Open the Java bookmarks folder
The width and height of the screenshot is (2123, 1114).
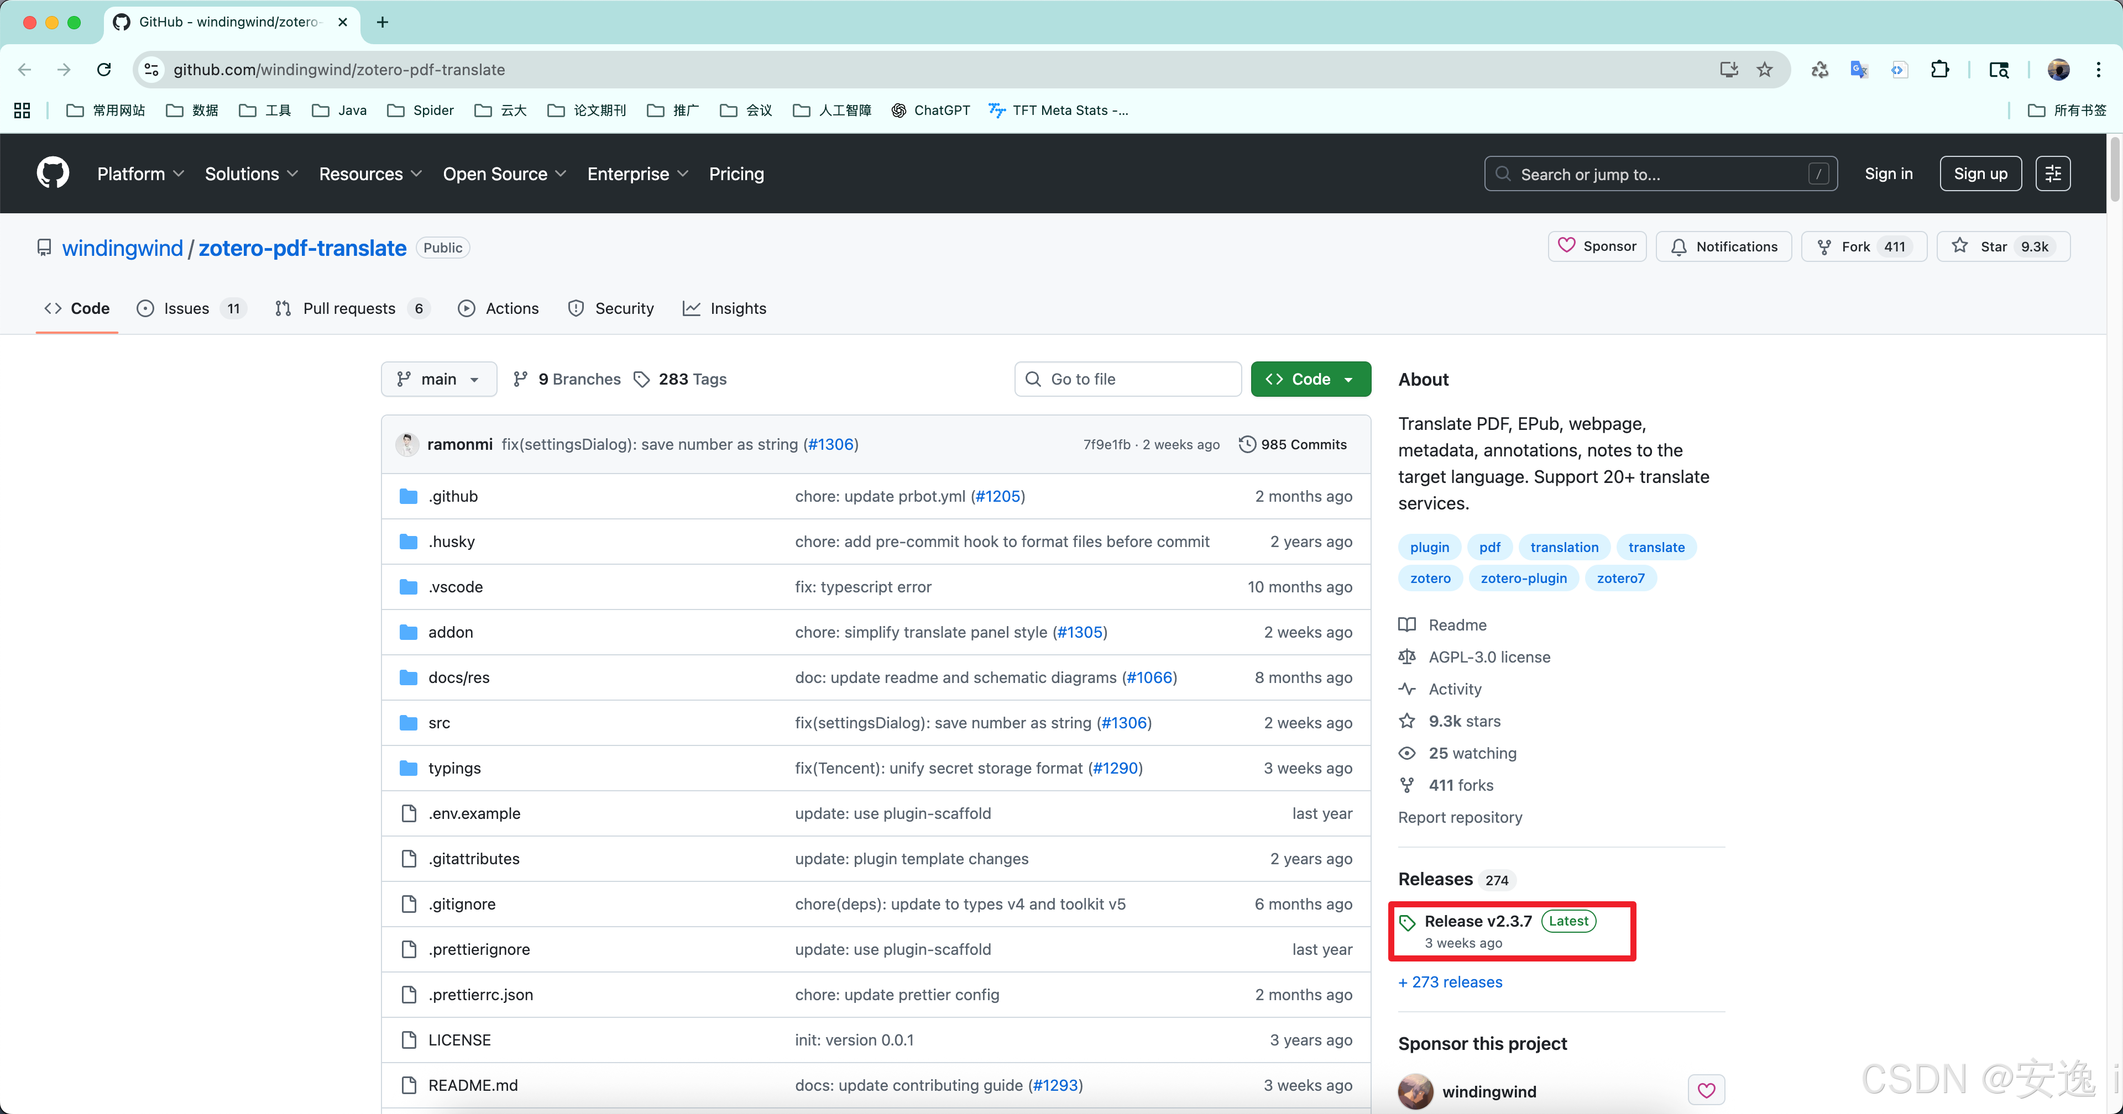339,111
